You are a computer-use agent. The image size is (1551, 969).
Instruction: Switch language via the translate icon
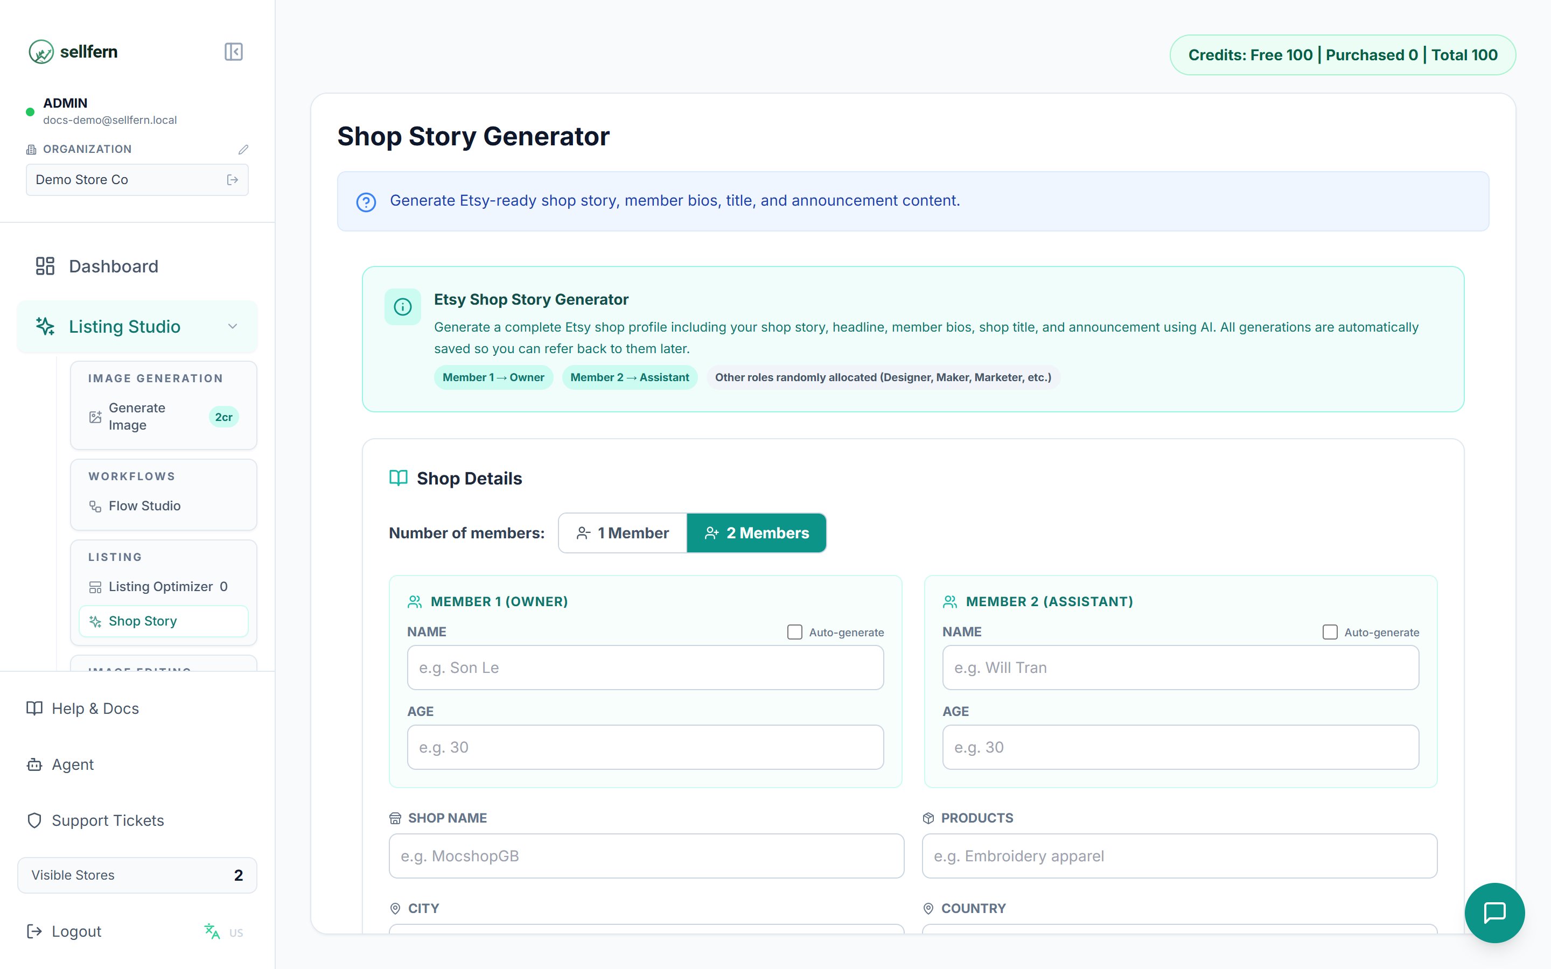click(212, 931)
